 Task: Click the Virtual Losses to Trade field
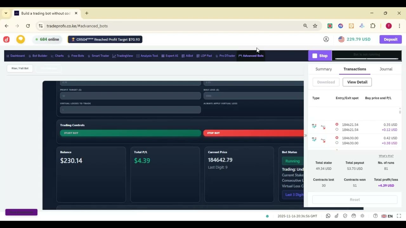[130, 110]
